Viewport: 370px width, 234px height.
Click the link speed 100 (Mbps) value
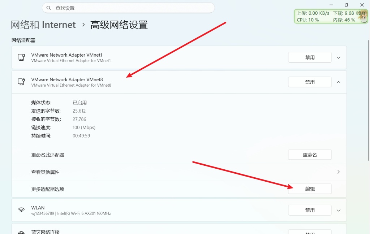(x=84, y=127)
